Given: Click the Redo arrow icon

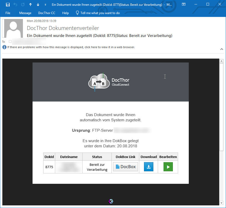Looking at the screenshot, I should coord(23,5).
